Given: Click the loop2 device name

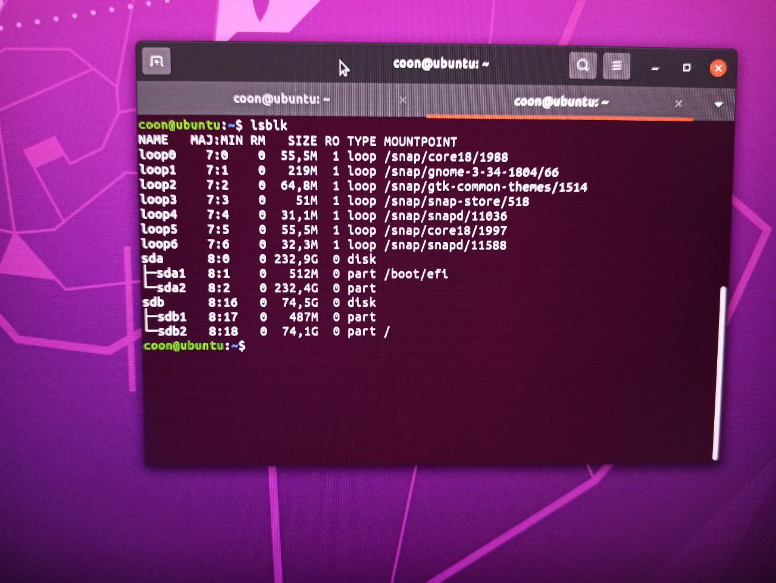Looking at the screenshot, I should (158, 184).
